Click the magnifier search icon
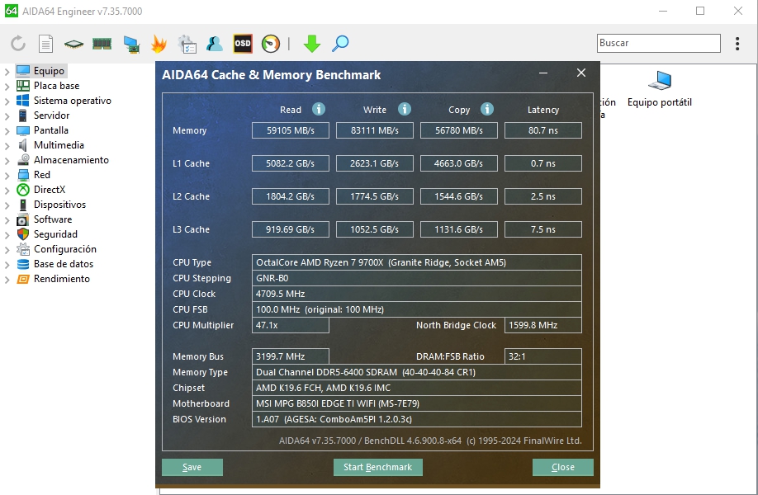The image size is (758, 495). [340, 44]
